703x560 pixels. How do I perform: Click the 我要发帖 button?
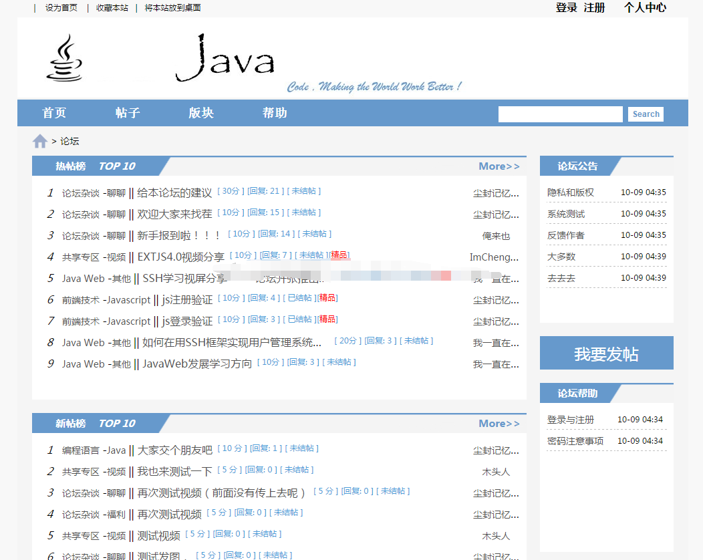[x=607, y=353]
